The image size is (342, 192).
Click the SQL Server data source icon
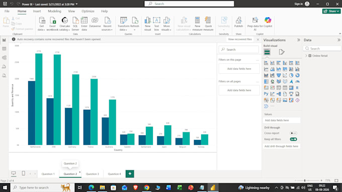75,21
